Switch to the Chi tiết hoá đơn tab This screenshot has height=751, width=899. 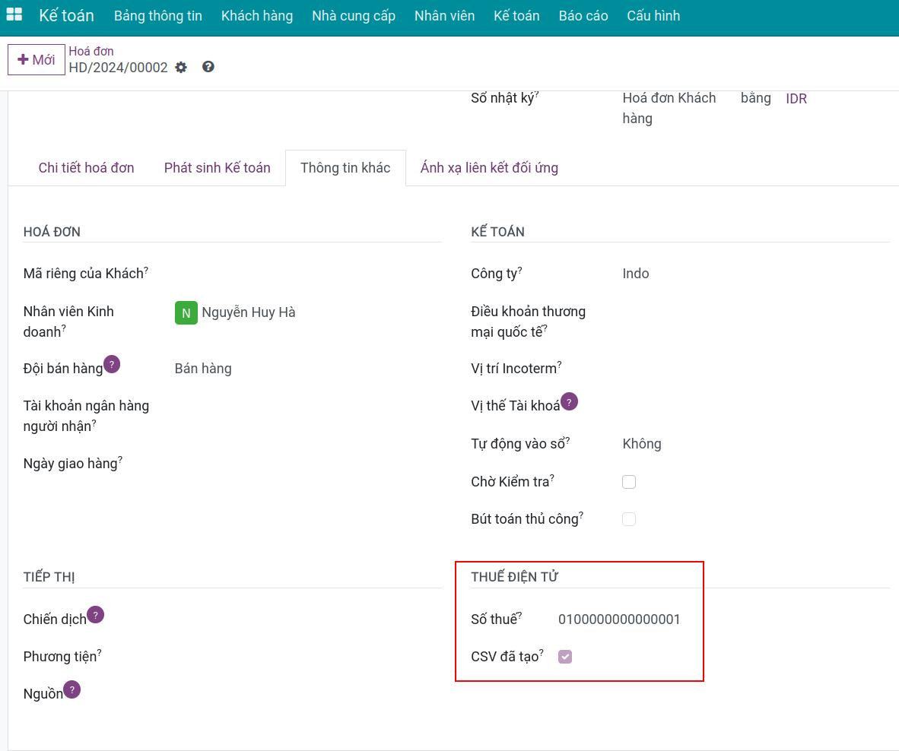point(86,168)
